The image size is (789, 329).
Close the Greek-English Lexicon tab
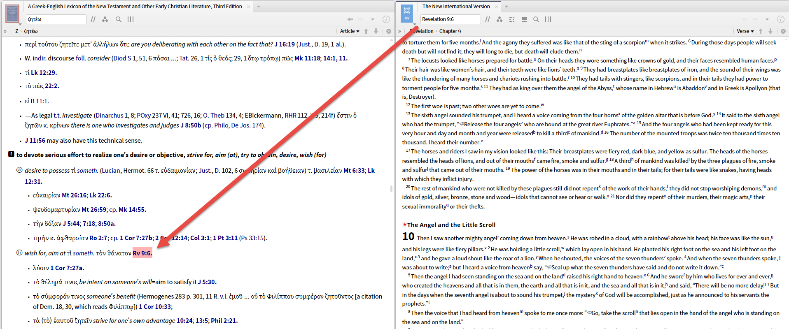click(248, 7)
